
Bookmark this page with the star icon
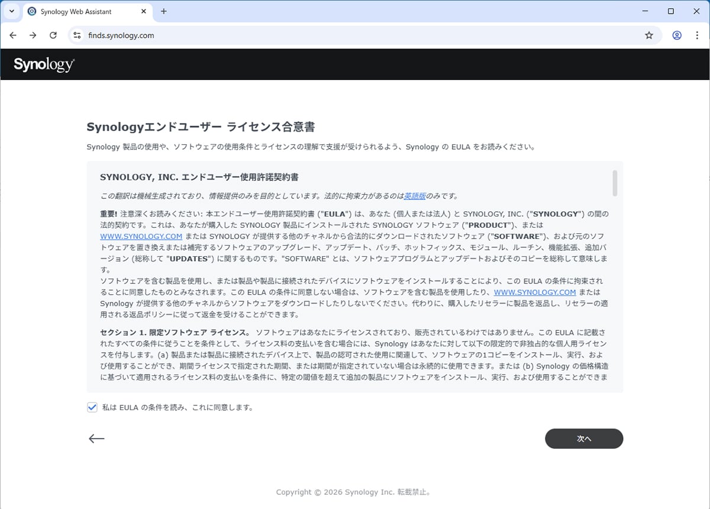649,36
